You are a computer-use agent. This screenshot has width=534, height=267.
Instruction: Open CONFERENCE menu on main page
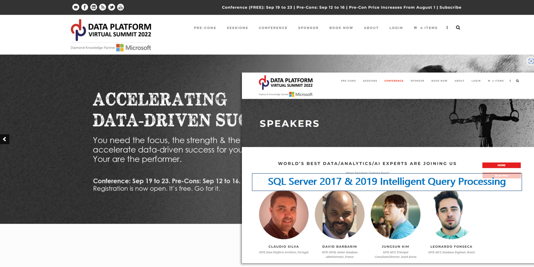click(273, 28)
